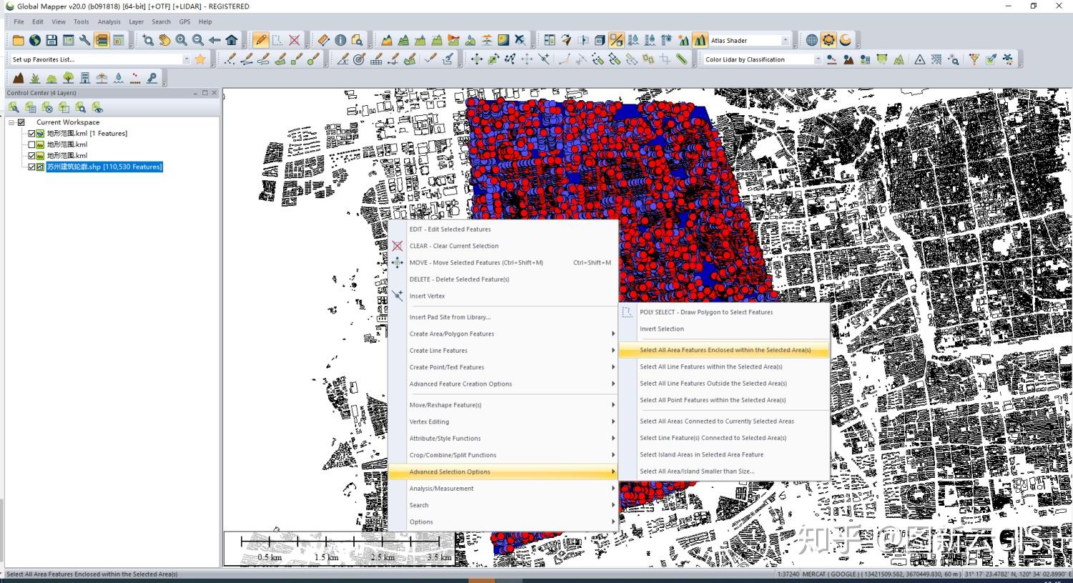The width and height of the screenshot is (1073, 583).
Task: Open the Crop/Combine/Split Functions submenu
Action: pyautogui.click(x=452, y=455)
